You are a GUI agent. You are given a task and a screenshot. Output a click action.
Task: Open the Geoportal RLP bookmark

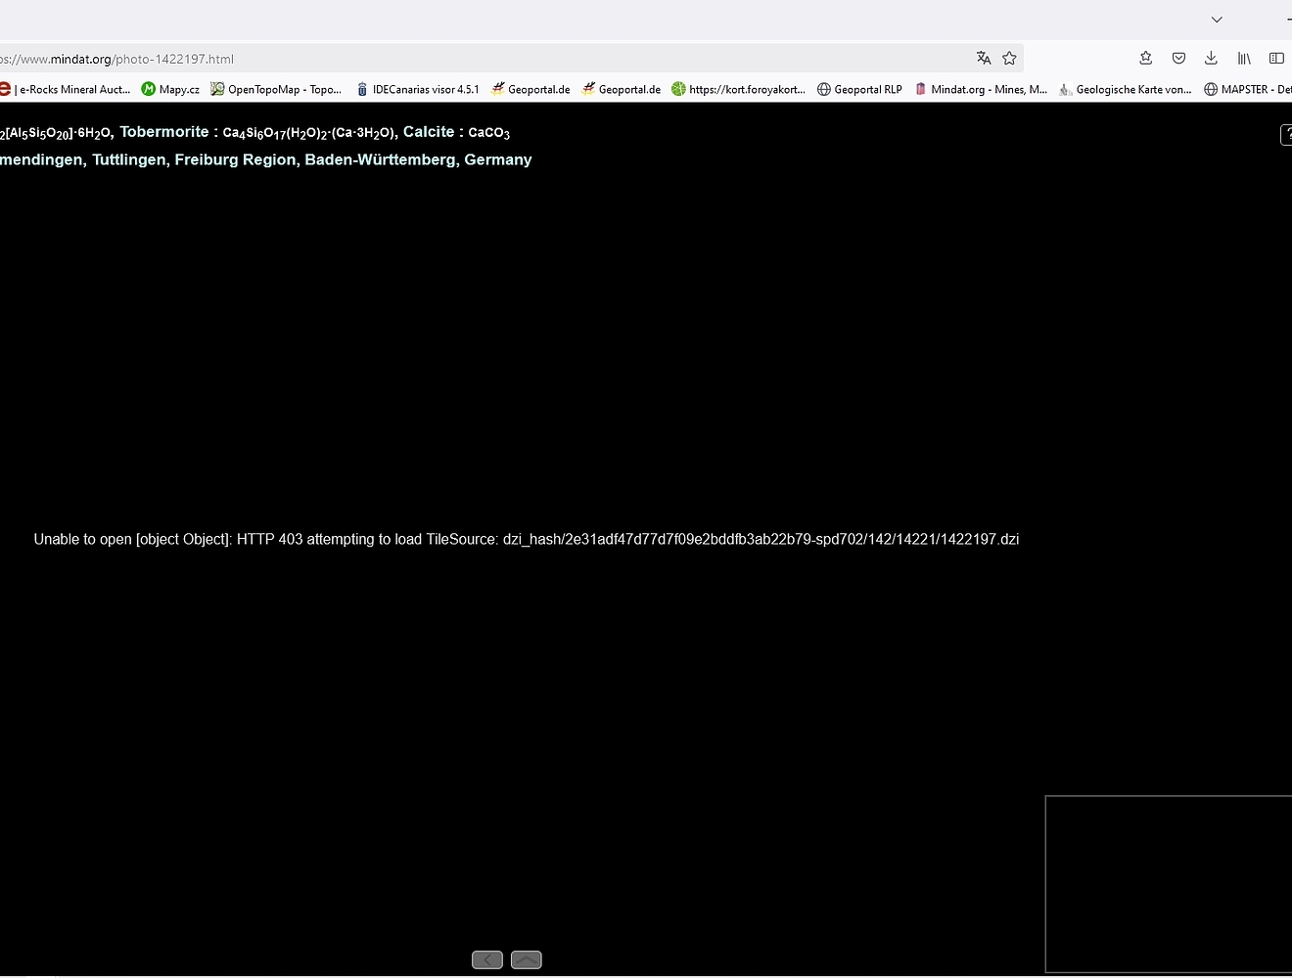(x=859, y=89)
